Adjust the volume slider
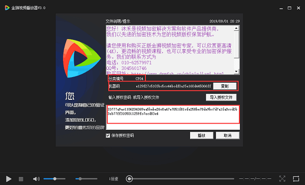The width and height of the screenshot is (305, 185). pyautogui.click(x=54, y=179)
